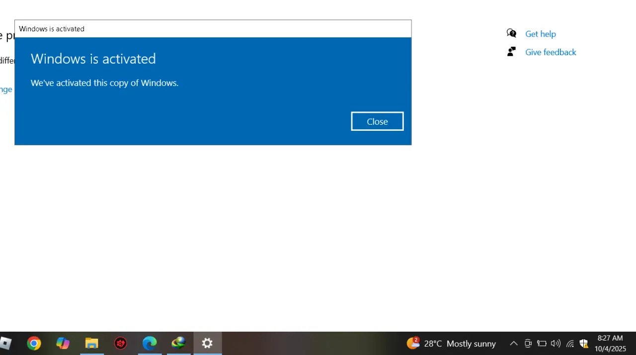This screenshot has width=636, height=355.
Task: Open Internet Download Manager on the taskbar
Action: tap(178, 343)
